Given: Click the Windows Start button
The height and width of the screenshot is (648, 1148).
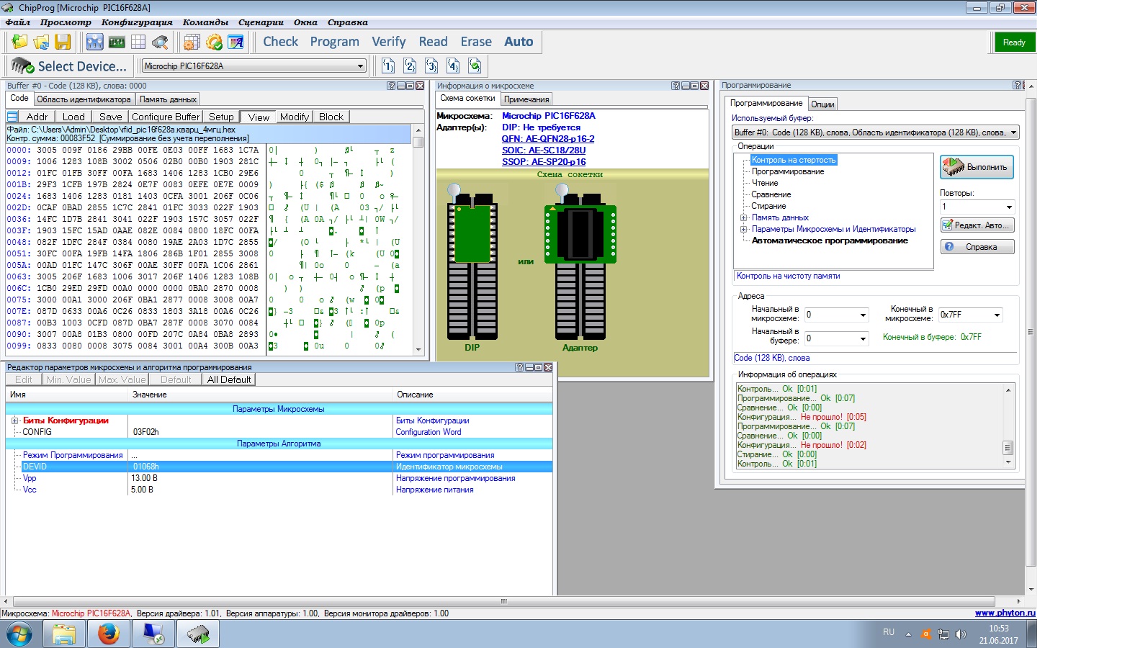Looking at the screenshot, I should point(19,634).
